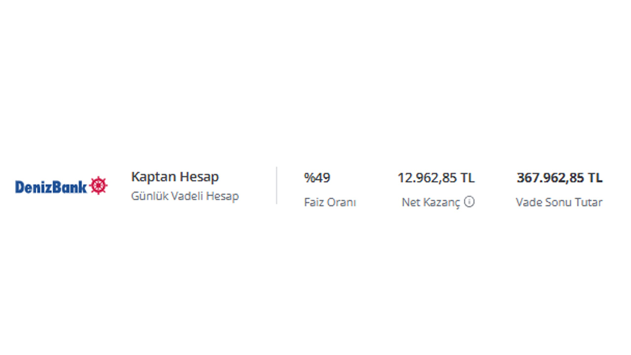Click the vertical divider after account name

coord(277,185)
